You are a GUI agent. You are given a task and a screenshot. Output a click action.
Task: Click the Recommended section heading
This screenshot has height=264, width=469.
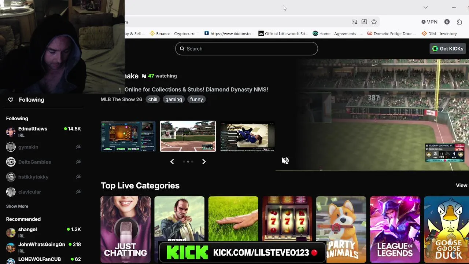click(23, 219)
